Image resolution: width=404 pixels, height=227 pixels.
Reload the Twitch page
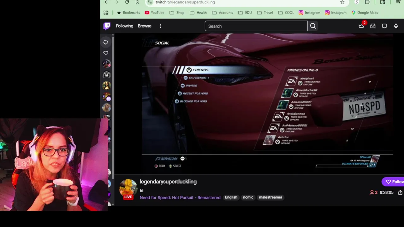click(x=127, y=2)
